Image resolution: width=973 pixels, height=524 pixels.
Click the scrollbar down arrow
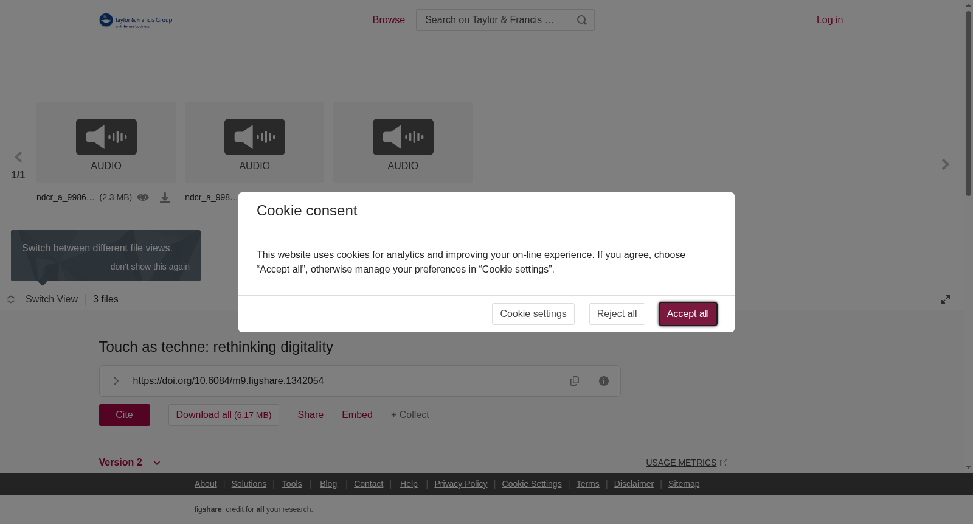click(x=968, y=467)
